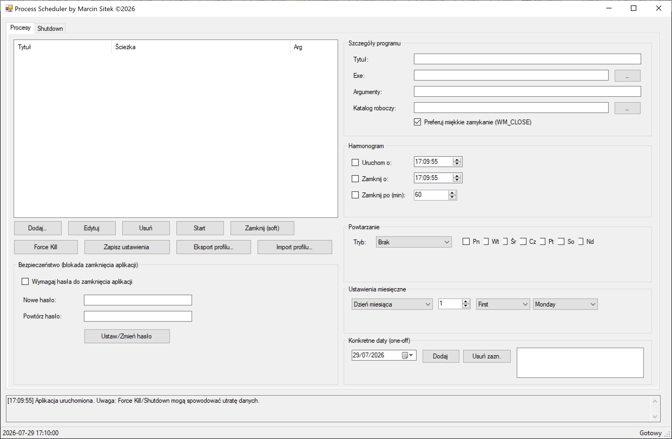
Task: Increment the day of month spinner
Action: pyautogui.click(x=466, y=302)
